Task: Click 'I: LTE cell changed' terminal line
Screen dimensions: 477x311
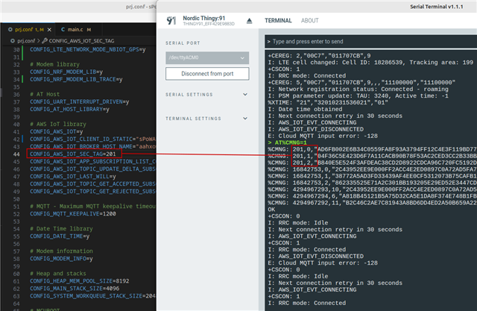Action: [370, 63]
